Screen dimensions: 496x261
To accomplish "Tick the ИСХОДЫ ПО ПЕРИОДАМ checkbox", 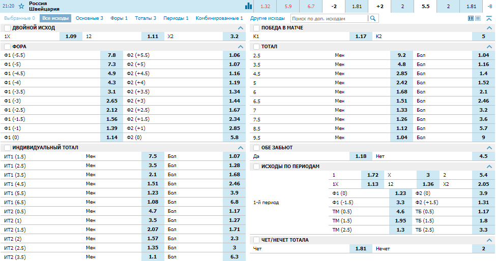I will pyautogui.click(x=256, y=167).
